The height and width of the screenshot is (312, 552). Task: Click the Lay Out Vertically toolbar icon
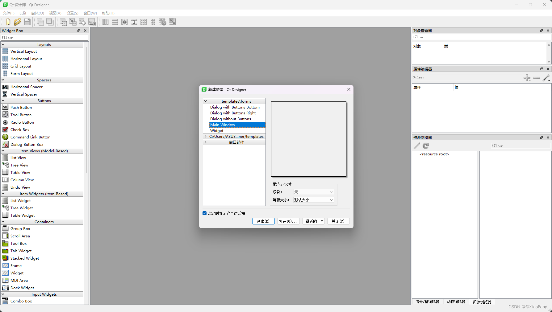click(115, 22)
